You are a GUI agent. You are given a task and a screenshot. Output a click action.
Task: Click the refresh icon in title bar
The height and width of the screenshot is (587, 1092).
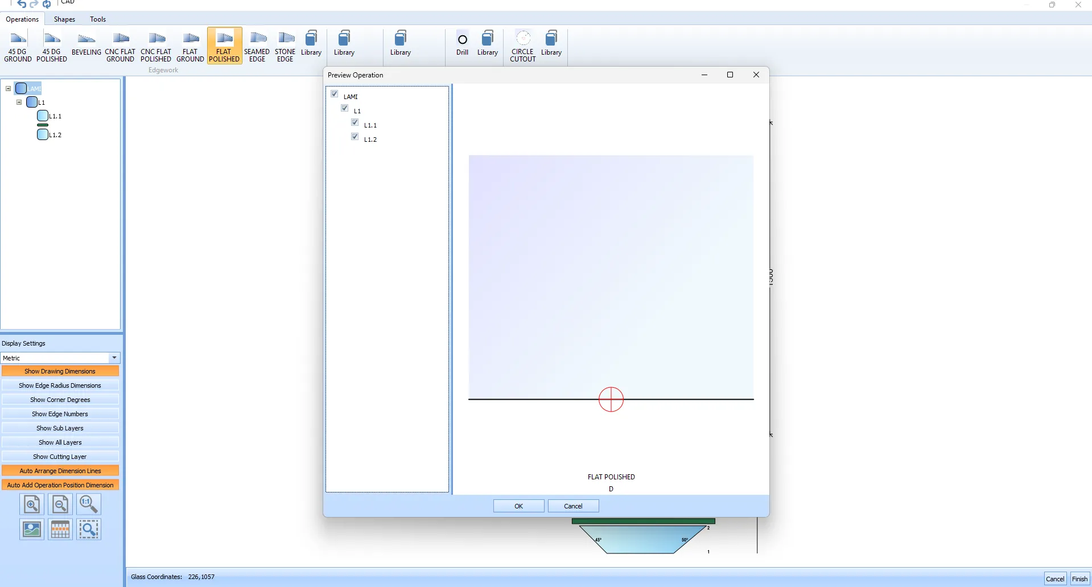(47, 4)
